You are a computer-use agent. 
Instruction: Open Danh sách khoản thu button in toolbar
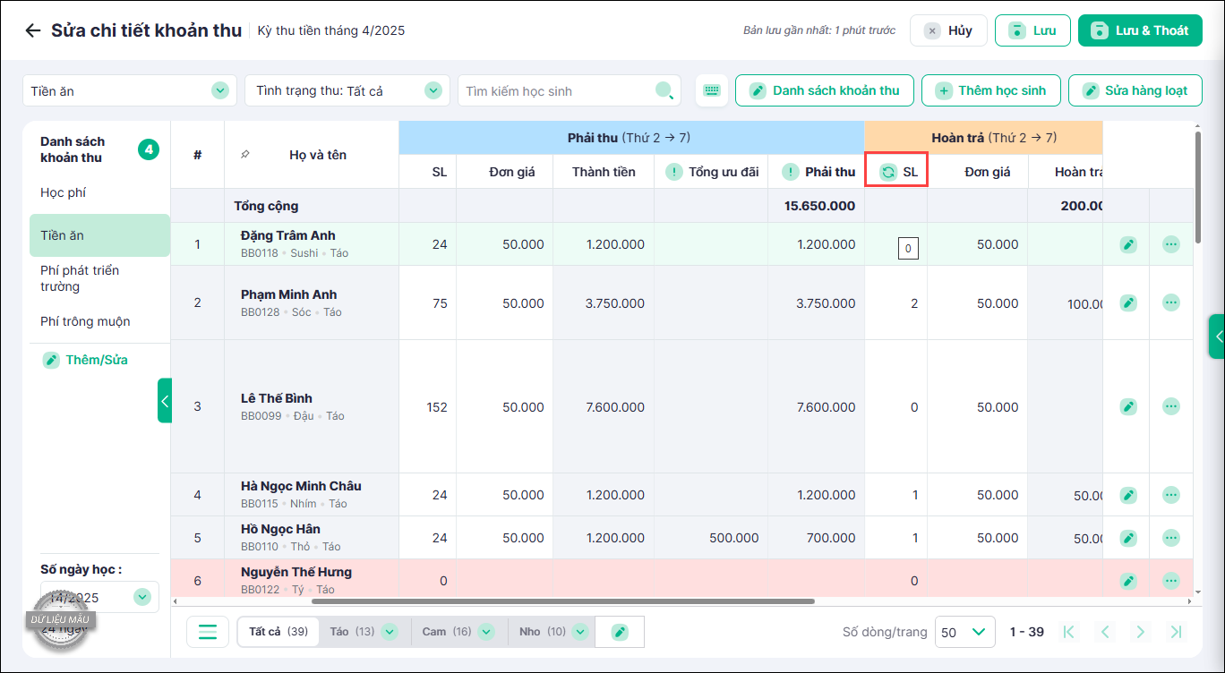[x=824, y=90]
